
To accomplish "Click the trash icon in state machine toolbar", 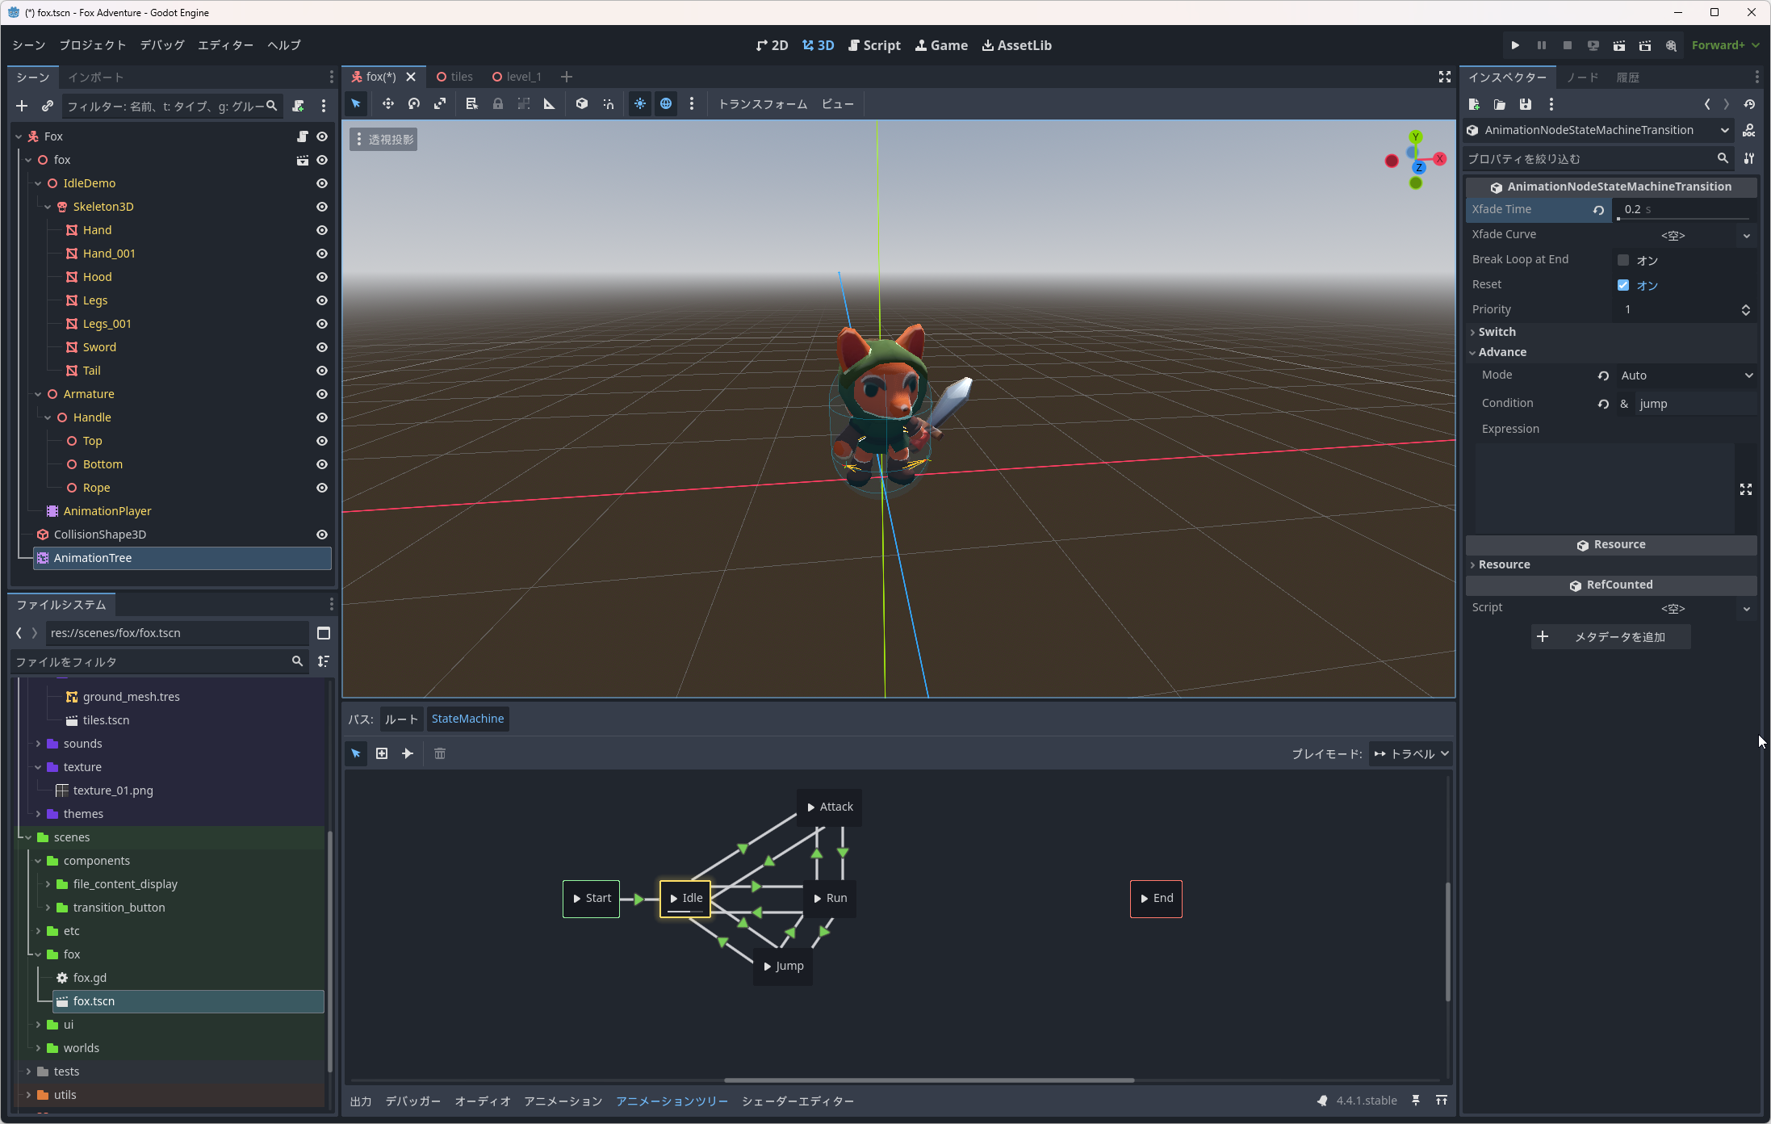I will pyautogui.click(x=440, y=753).
